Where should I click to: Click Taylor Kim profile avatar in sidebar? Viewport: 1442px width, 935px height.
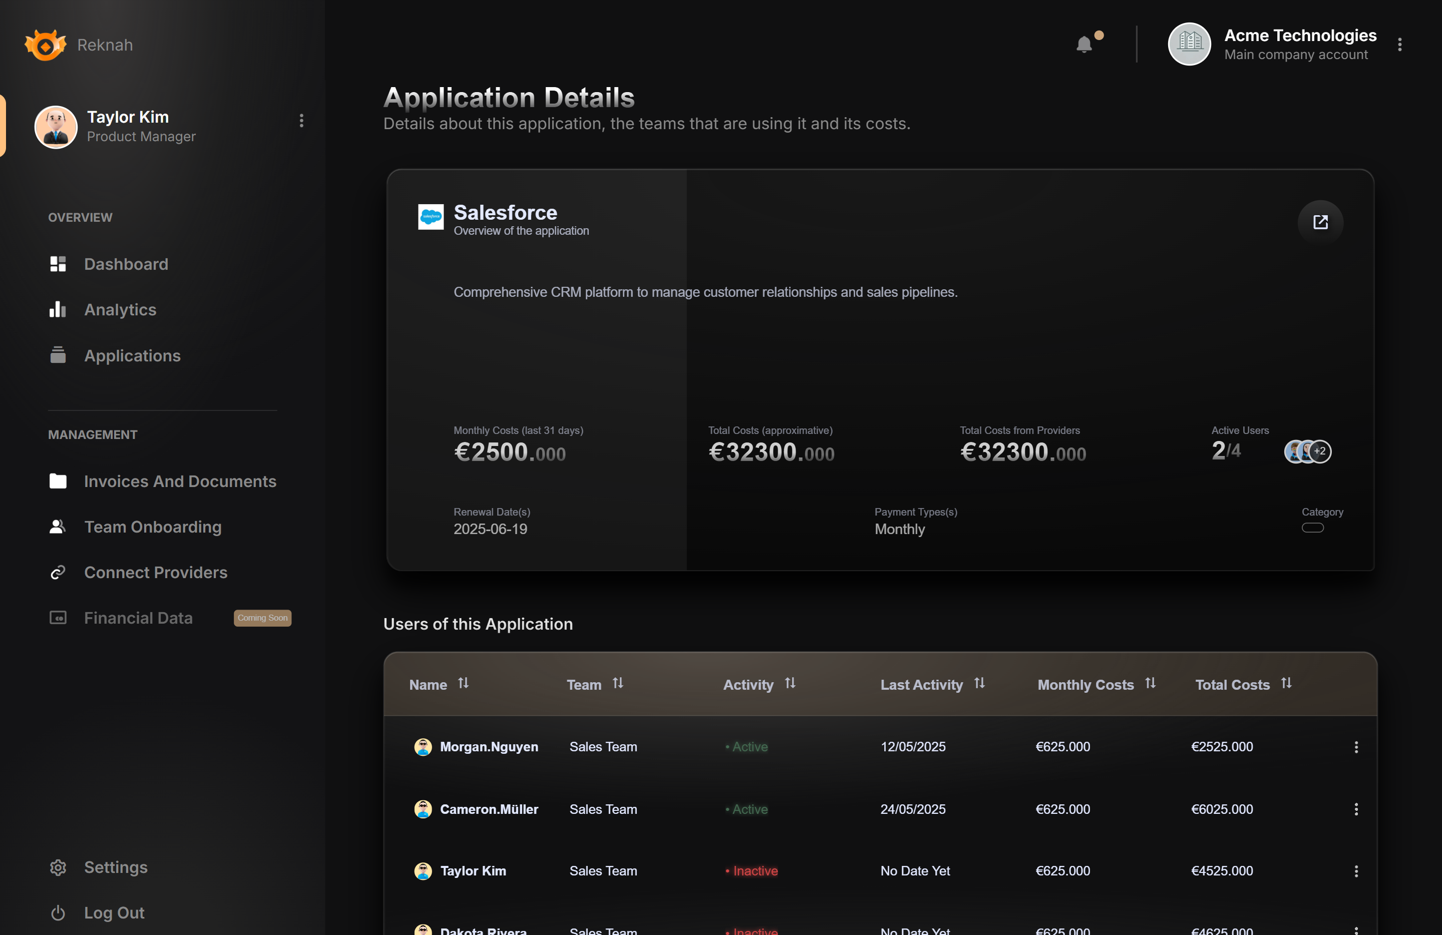tap(56, 127)
